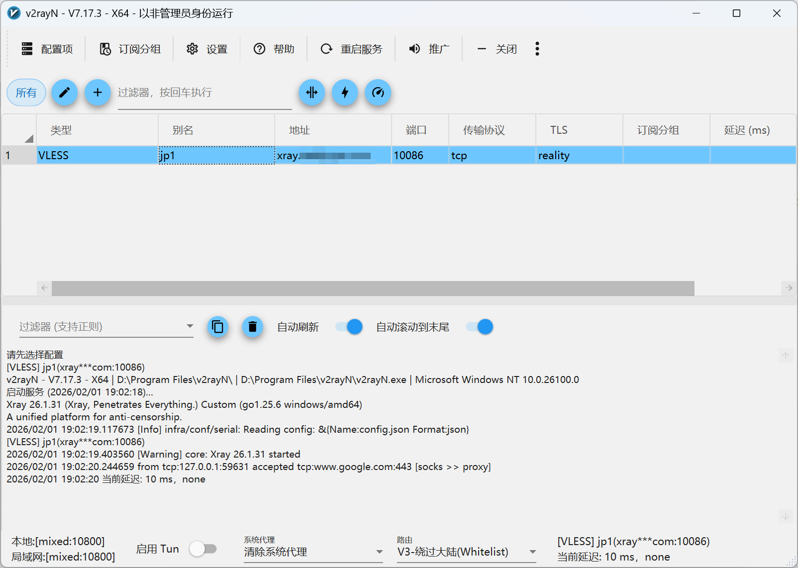Click the auto column width icon

tap(312, 93)
